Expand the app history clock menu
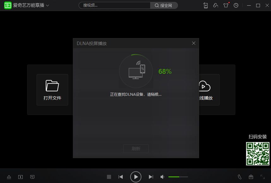The width and height of the screenshot is (271, 183). pos(236,5)
